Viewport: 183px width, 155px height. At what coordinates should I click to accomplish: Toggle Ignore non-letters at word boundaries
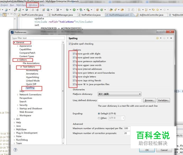pyautogui.click(x=74, y=73)
